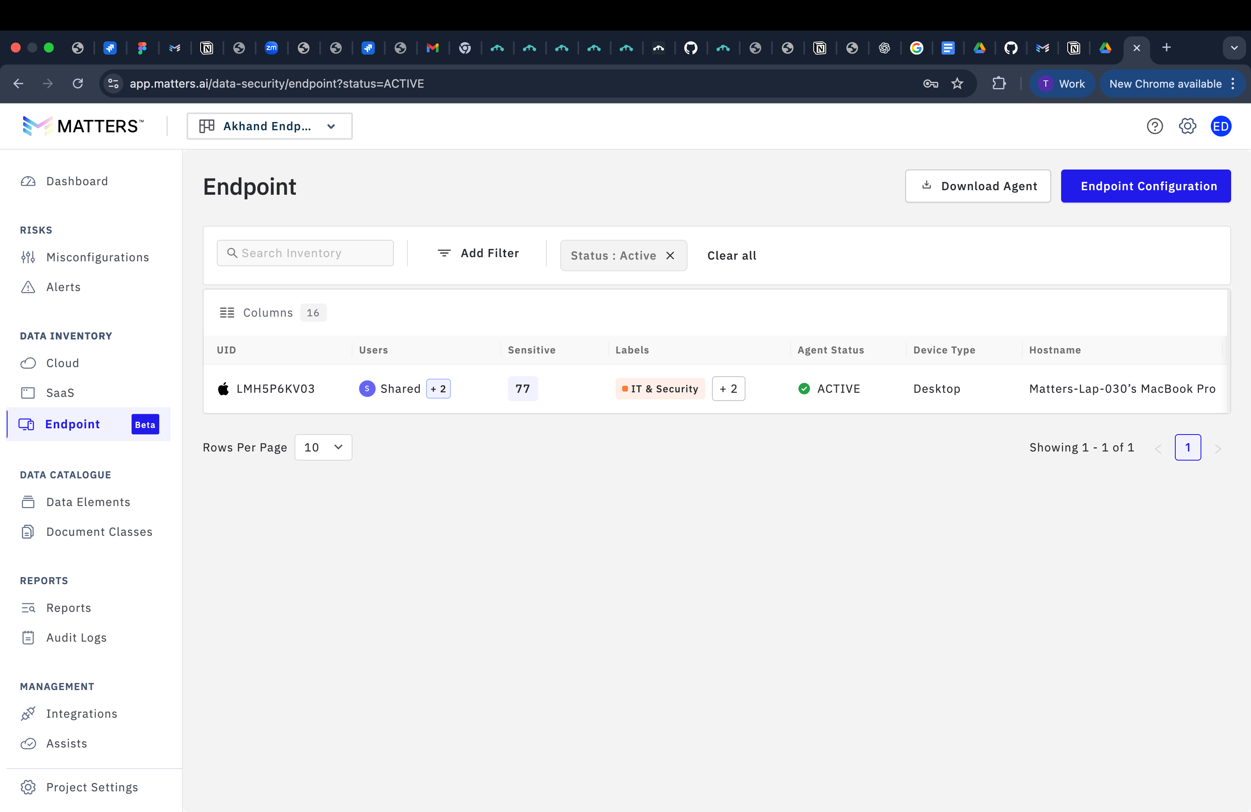Screen dimensions: 1251x812
Task: Go to page 1 in pagination
Action: (1188, 447)
